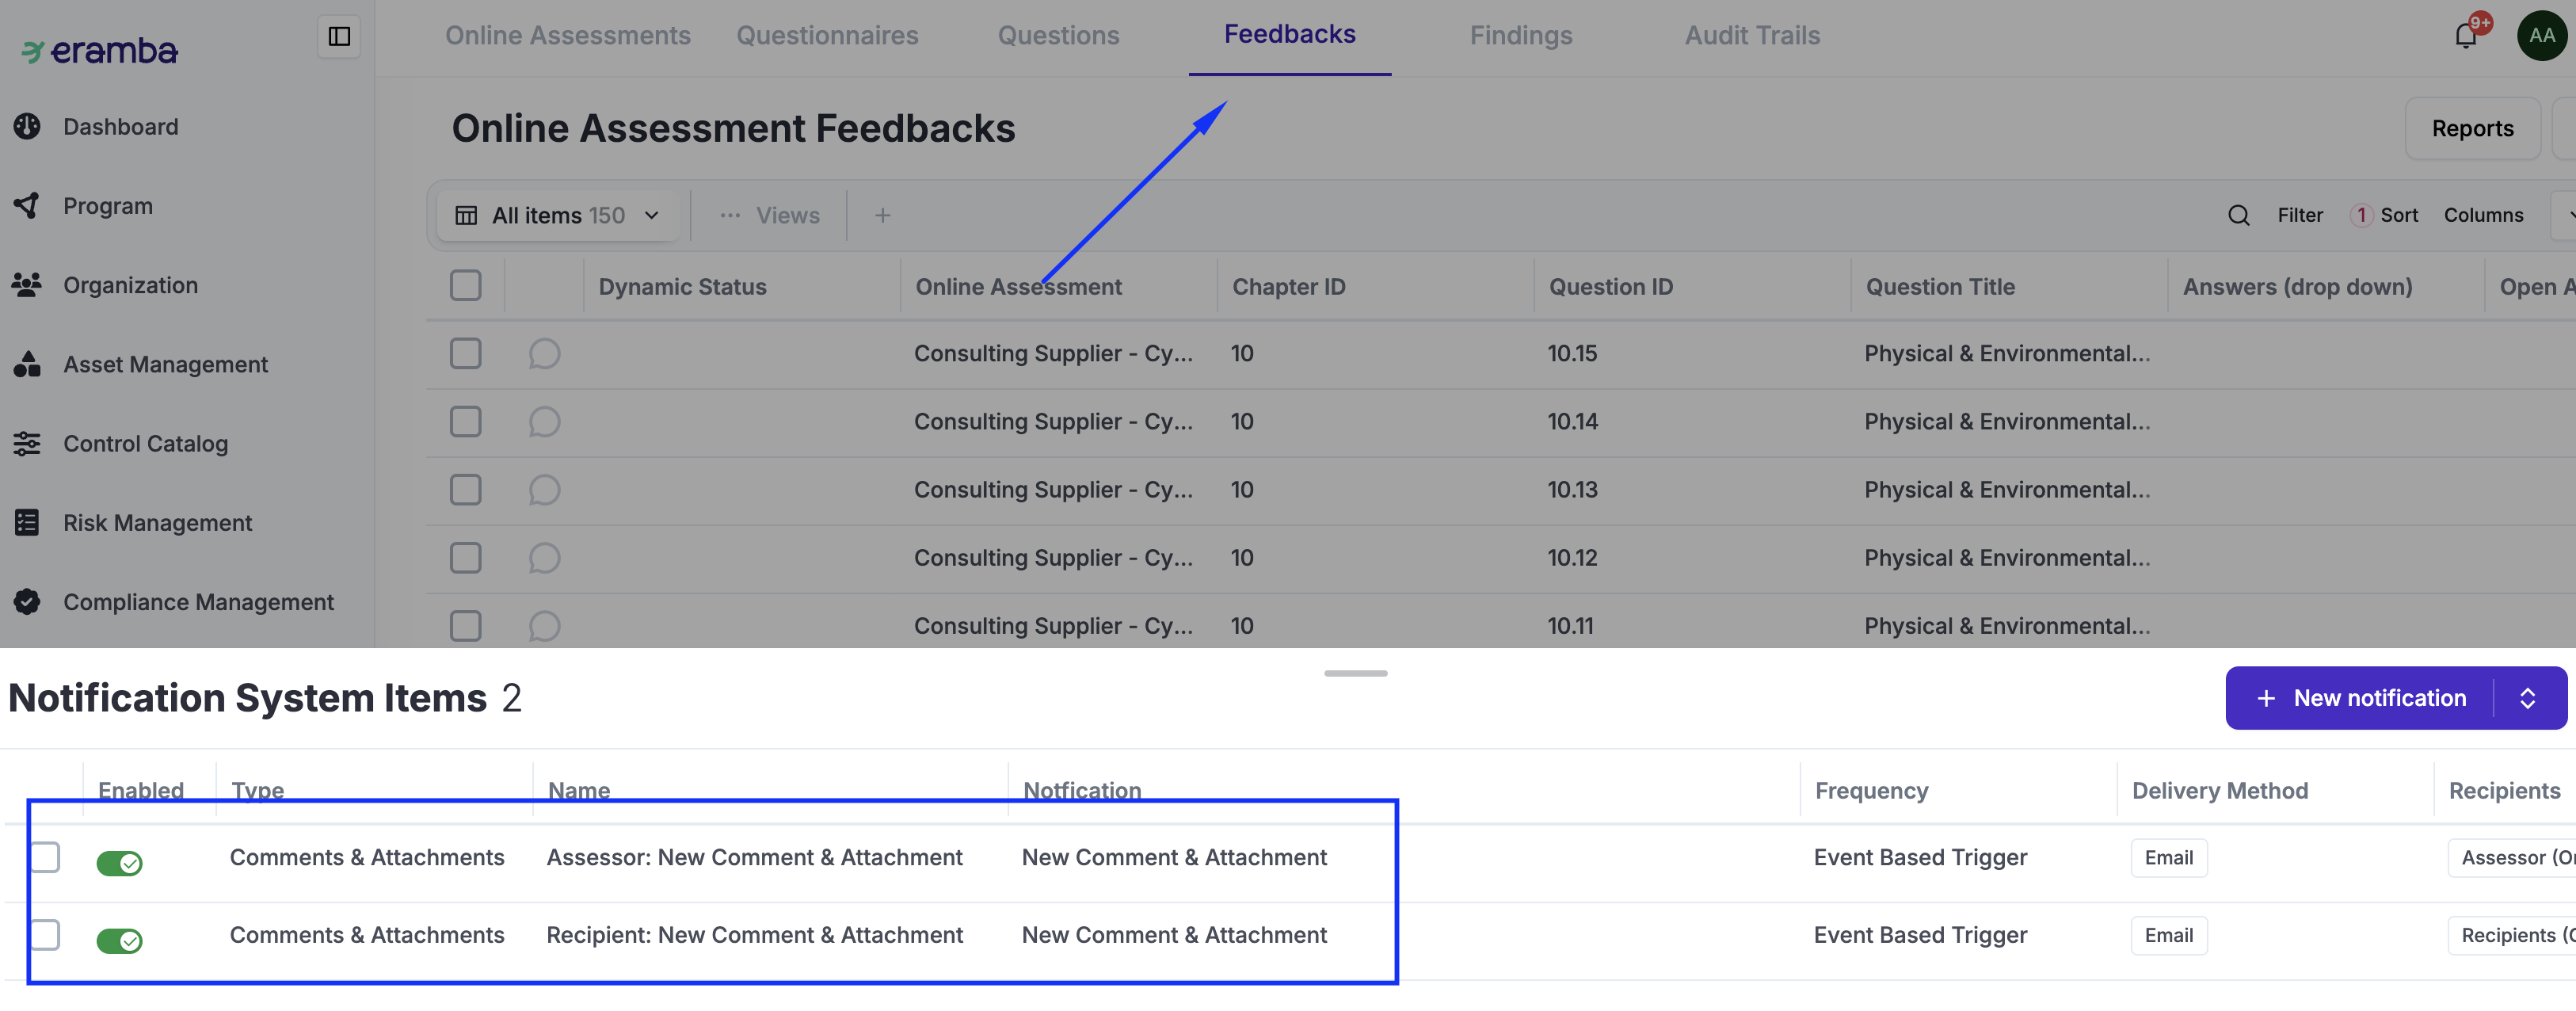
Task: Open comment bubble for question 10.15
Action: (x=544, y=354)
